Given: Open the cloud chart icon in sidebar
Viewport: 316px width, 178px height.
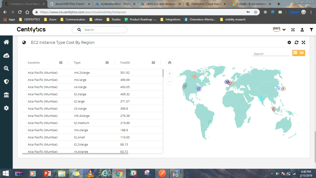Looking at the screenshot, I should point(6,55).
